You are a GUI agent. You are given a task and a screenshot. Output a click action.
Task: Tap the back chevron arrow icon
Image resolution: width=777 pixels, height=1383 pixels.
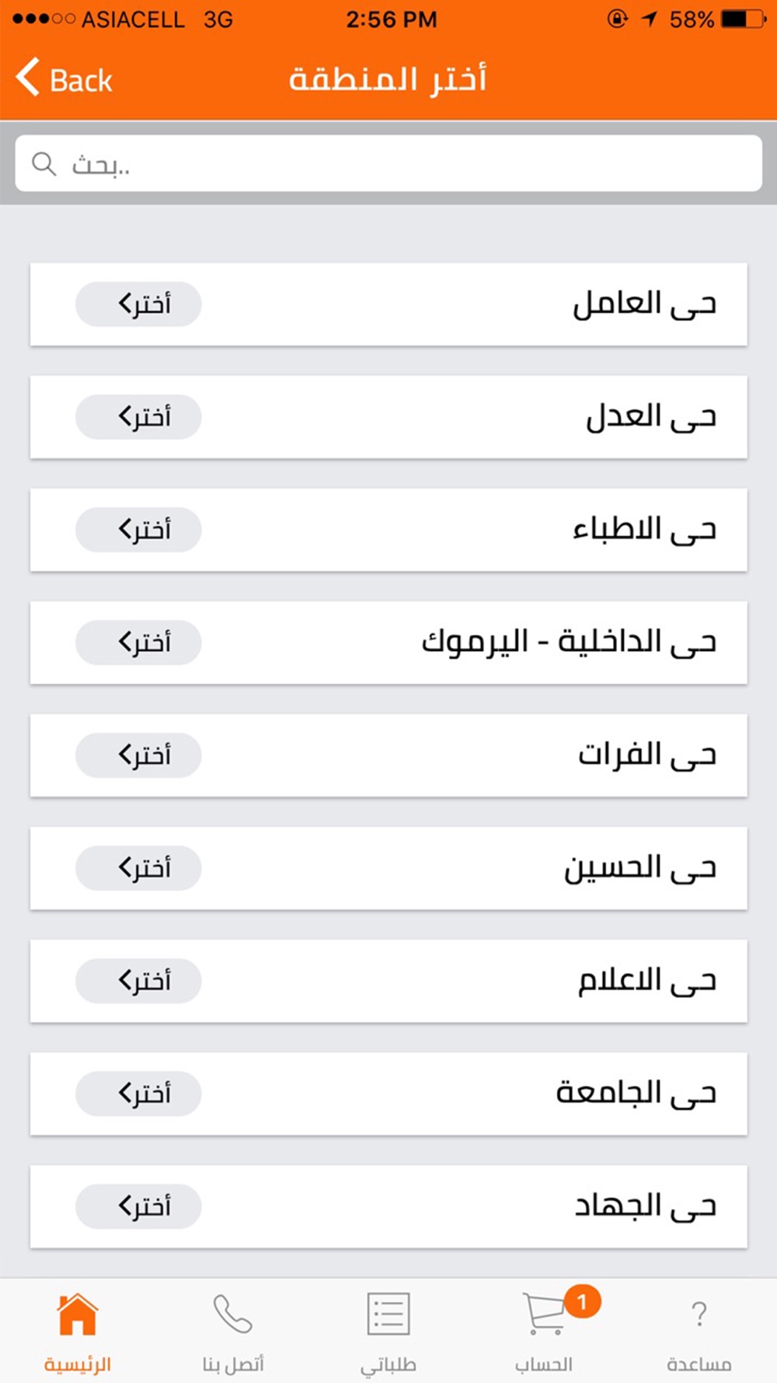(27, 77)
